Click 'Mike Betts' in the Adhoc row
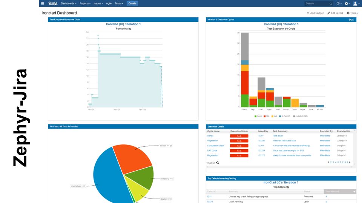Screen dimensions: 362x203 click(325, 136)
